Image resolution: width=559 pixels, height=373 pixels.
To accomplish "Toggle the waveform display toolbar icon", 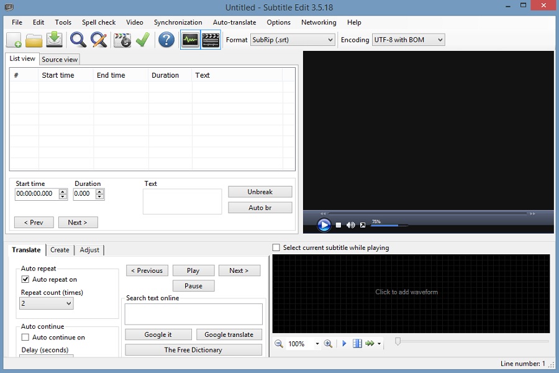I will (190, 40).
